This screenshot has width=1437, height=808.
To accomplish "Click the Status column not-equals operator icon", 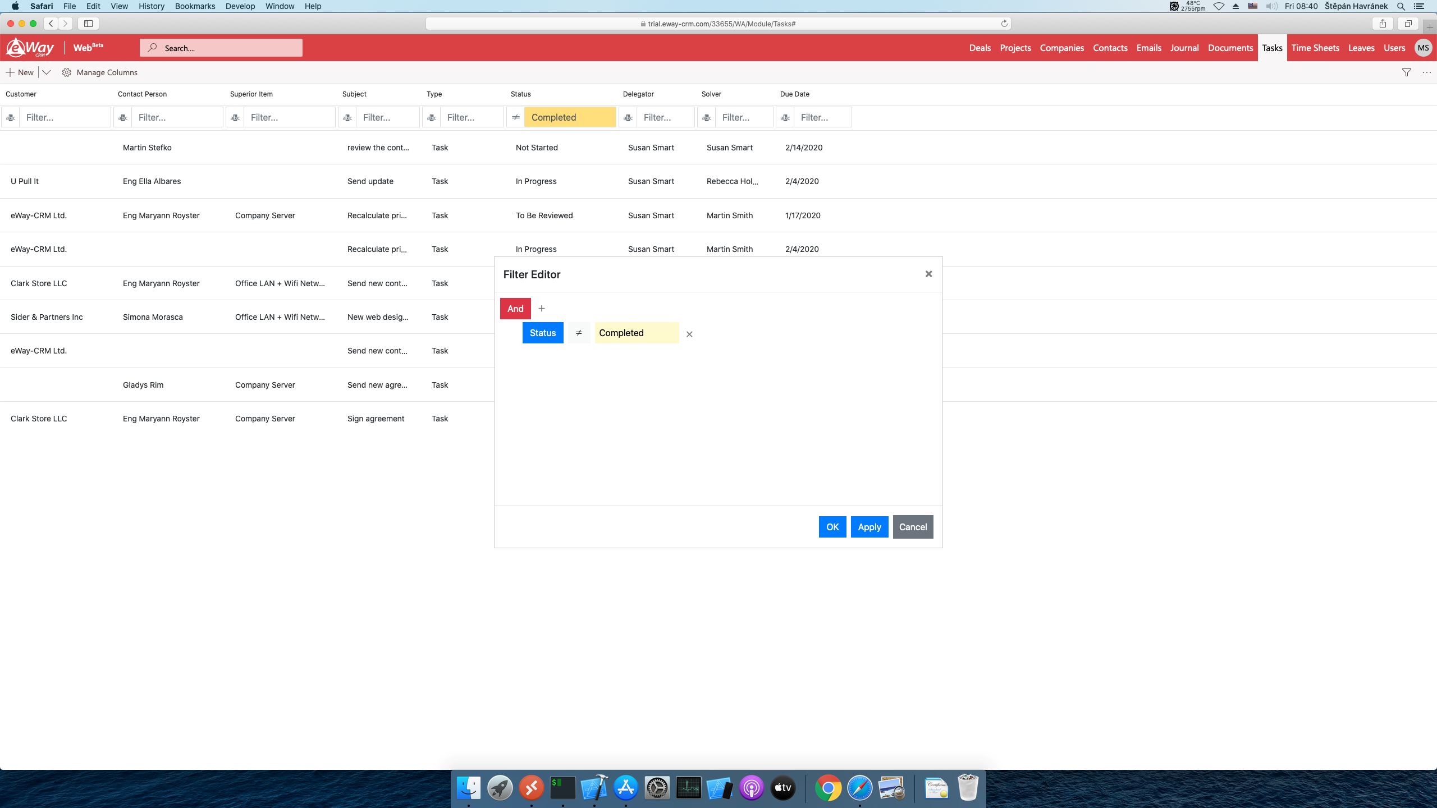I will (515, 117).
